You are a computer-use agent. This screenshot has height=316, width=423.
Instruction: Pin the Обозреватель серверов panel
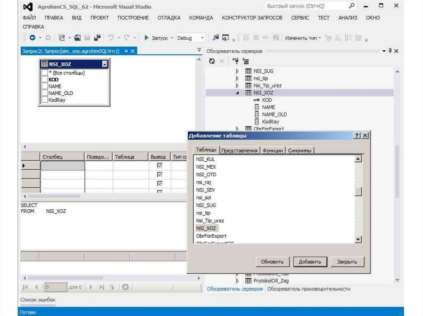[390, 51]
